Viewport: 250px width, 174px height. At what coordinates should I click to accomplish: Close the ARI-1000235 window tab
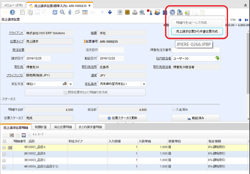[x=90, y=6]
